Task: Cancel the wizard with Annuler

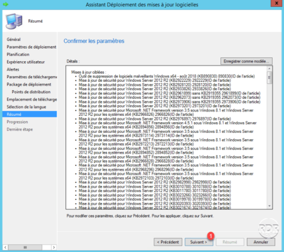Action: point(261,242)
